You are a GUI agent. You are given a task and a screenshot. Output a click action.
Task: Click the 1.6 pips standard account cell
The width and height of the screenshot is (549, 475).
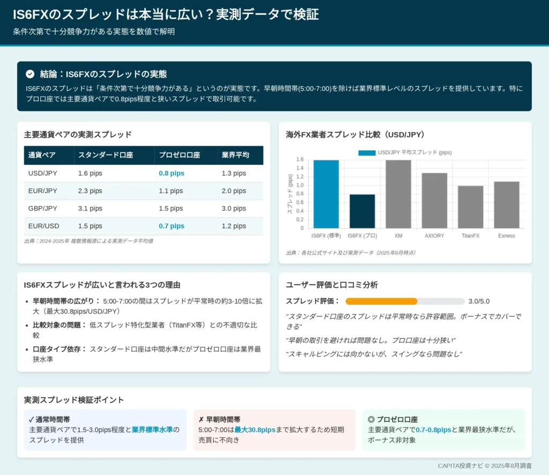click(90, 173)
